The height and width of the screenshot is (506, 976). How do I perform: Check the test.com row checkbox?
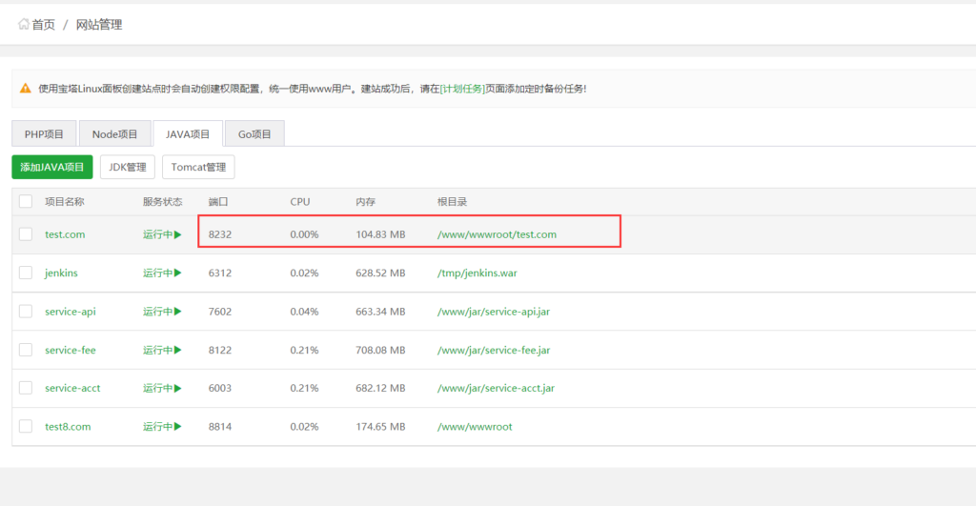(x=26, y=234)
